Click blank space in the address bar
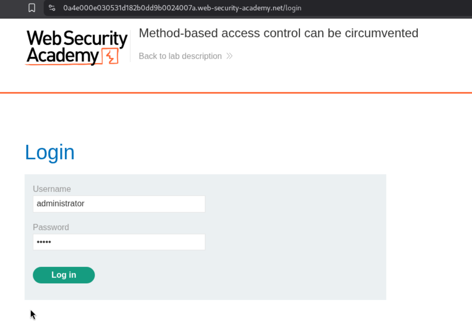This screenshot has width=472, height=326. point(384,8)
